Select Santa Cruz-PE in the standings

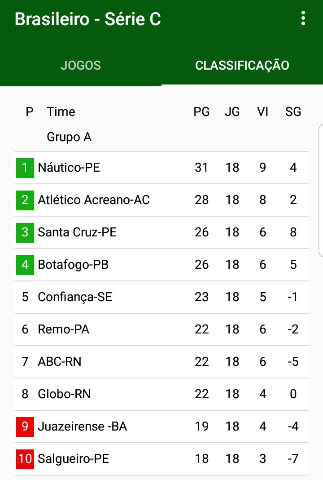click(77, 232)
